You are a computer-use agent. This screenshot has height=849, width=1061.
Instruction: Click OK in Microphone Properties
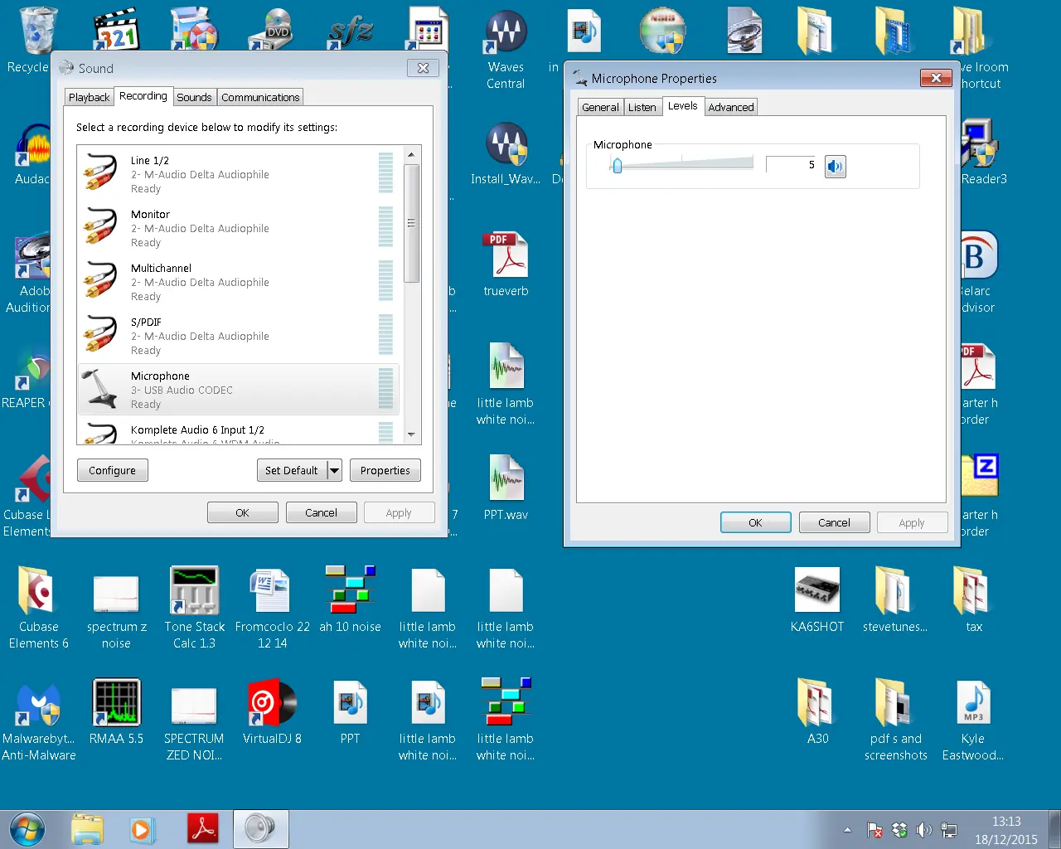click(755, 522)
